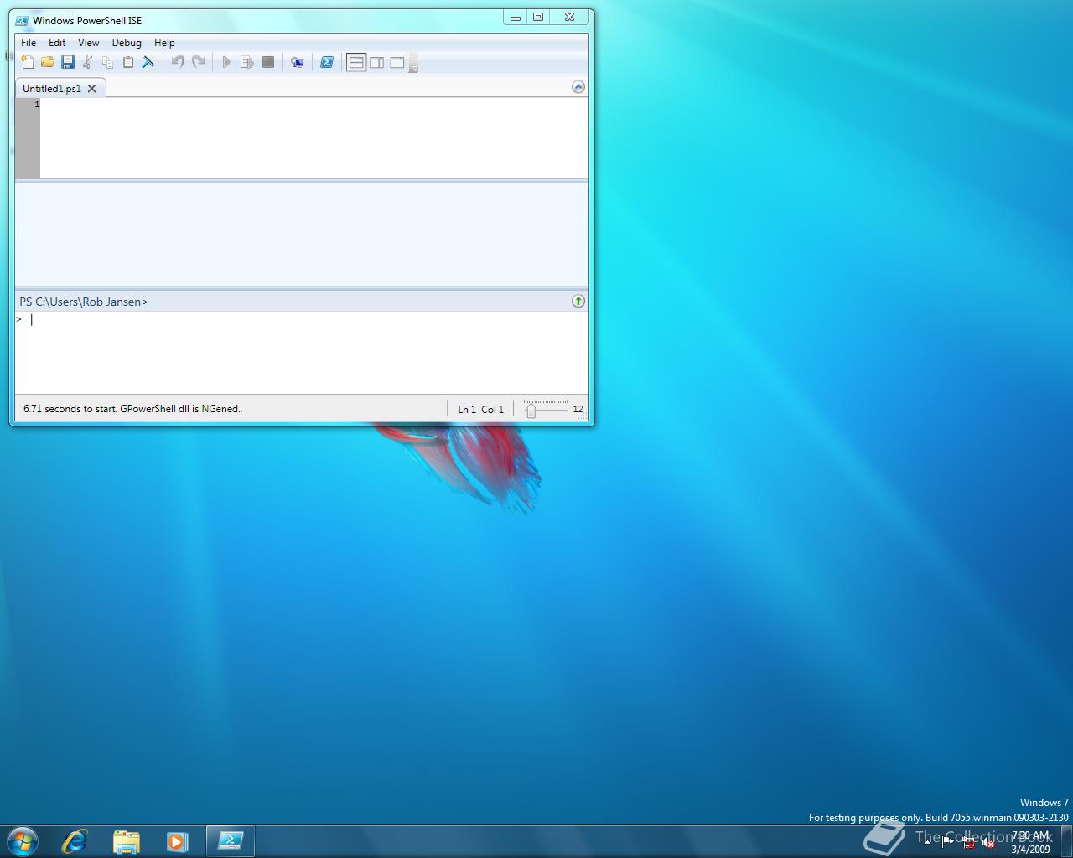
Task: Run the script with the green play icon
Action: pos(226,62)
